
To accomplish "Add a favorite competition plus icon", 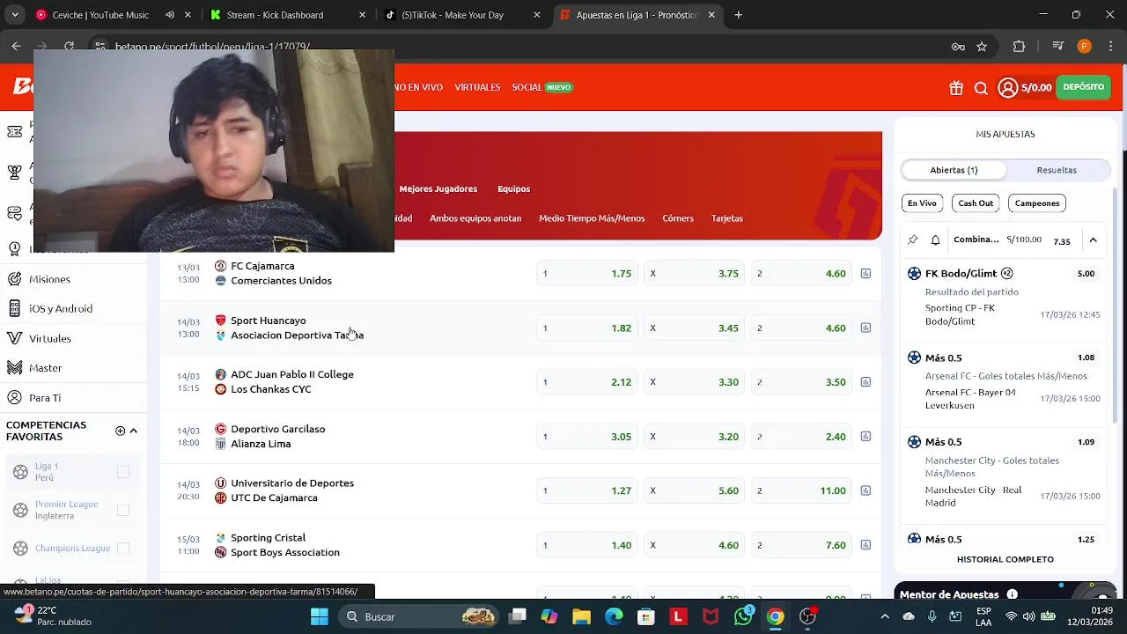I will click(x=120, y=431).
